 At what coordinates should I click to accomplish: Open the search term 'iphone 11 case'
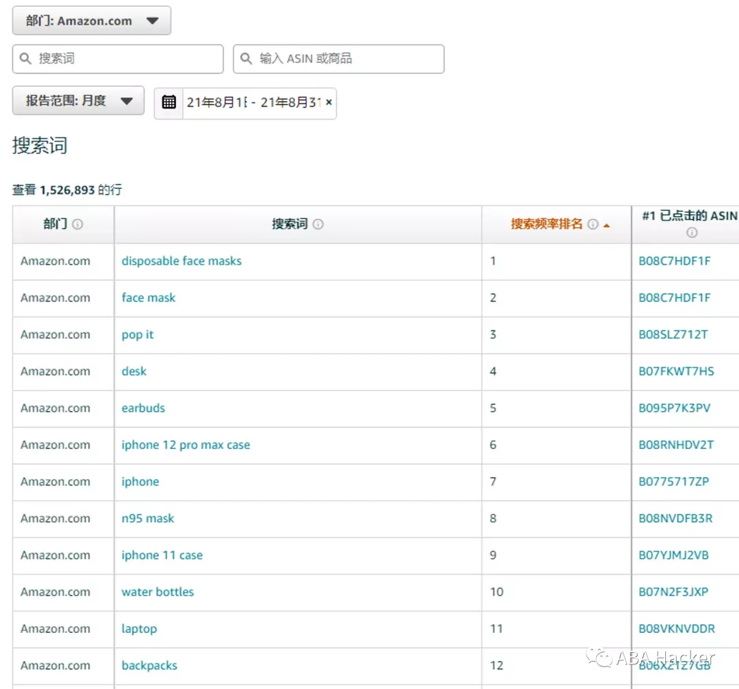(x=162, y=555)
